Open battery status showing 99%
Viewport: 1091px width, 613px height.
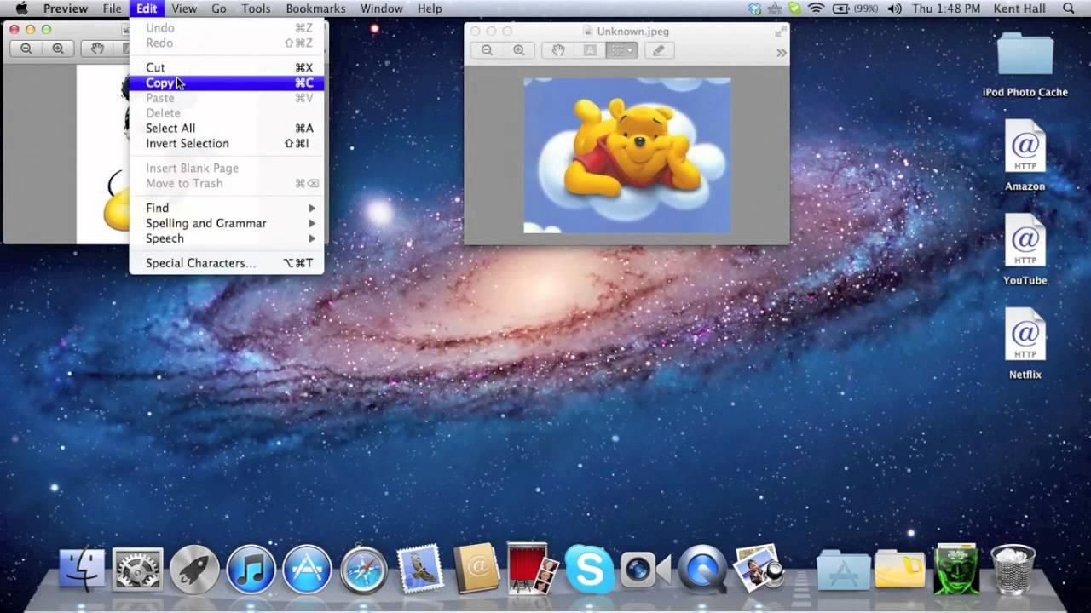click(855, 9)
